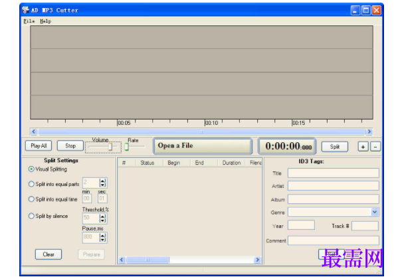Decrease the Threshold % value

102,221
